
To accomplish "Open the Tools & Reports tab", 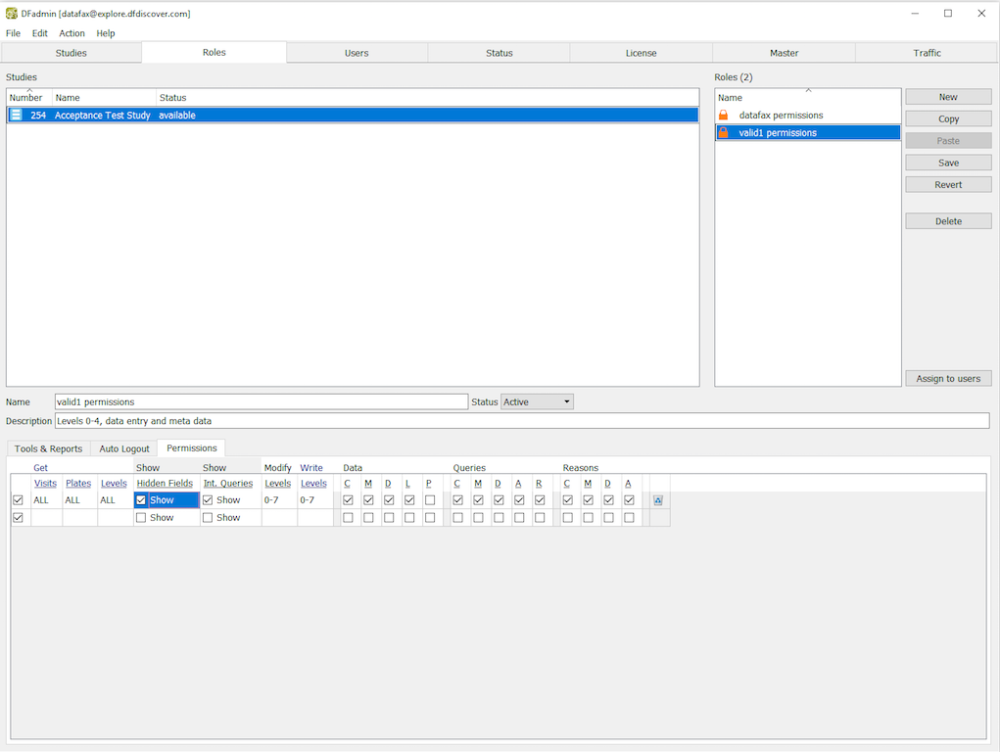I will (48, 448).
